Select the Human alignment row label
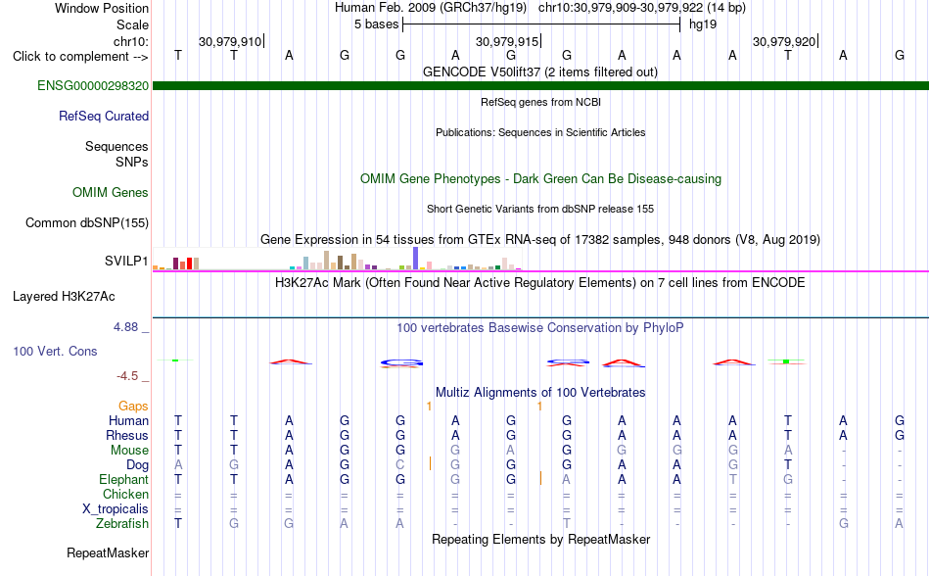930x576 pixels. pyautogui.click(x=128, y=421)
